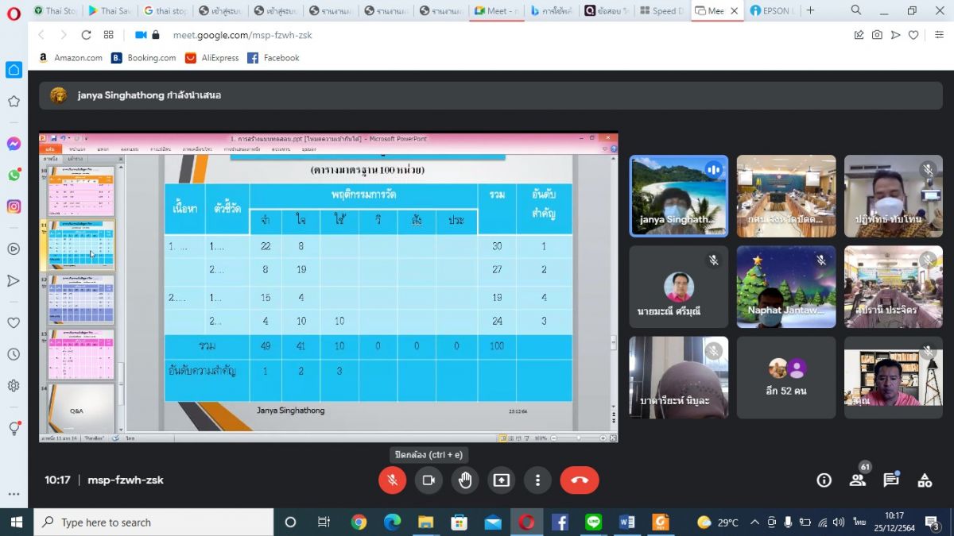Click the Present now screen-share icon

tap(502, 480)
